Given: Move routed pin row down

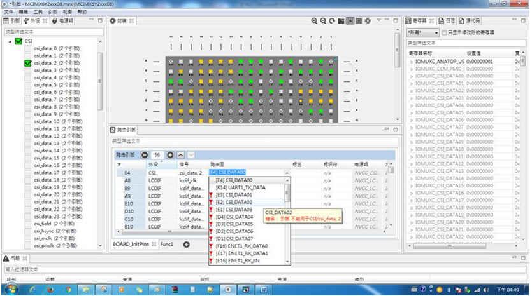Looking at the screenshot, I should click(x=191, y=155).
